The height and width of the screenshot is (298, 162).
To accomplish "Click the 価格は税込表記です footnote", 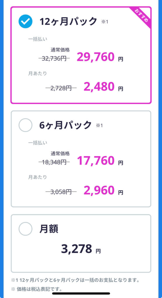I will [x=36, y=290].
